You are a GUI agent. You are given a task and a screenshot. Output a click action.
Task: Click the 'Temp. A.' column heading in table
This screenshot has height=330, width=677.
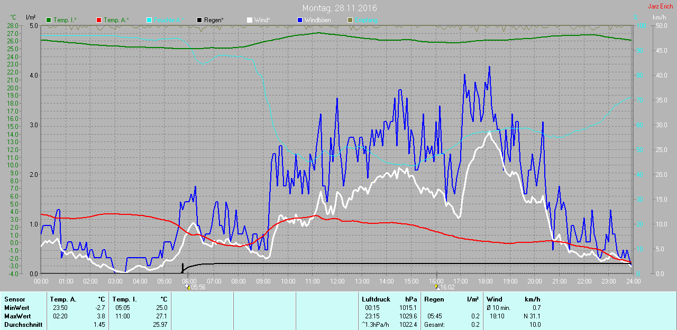(63, 299)
